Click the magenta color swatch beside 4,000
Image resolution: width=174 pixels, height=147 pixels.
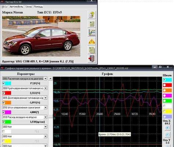8,112
